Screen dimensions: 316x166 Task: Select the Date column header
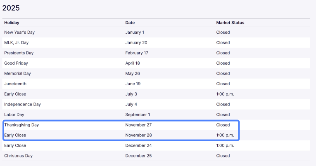click(x=130, y=23)
